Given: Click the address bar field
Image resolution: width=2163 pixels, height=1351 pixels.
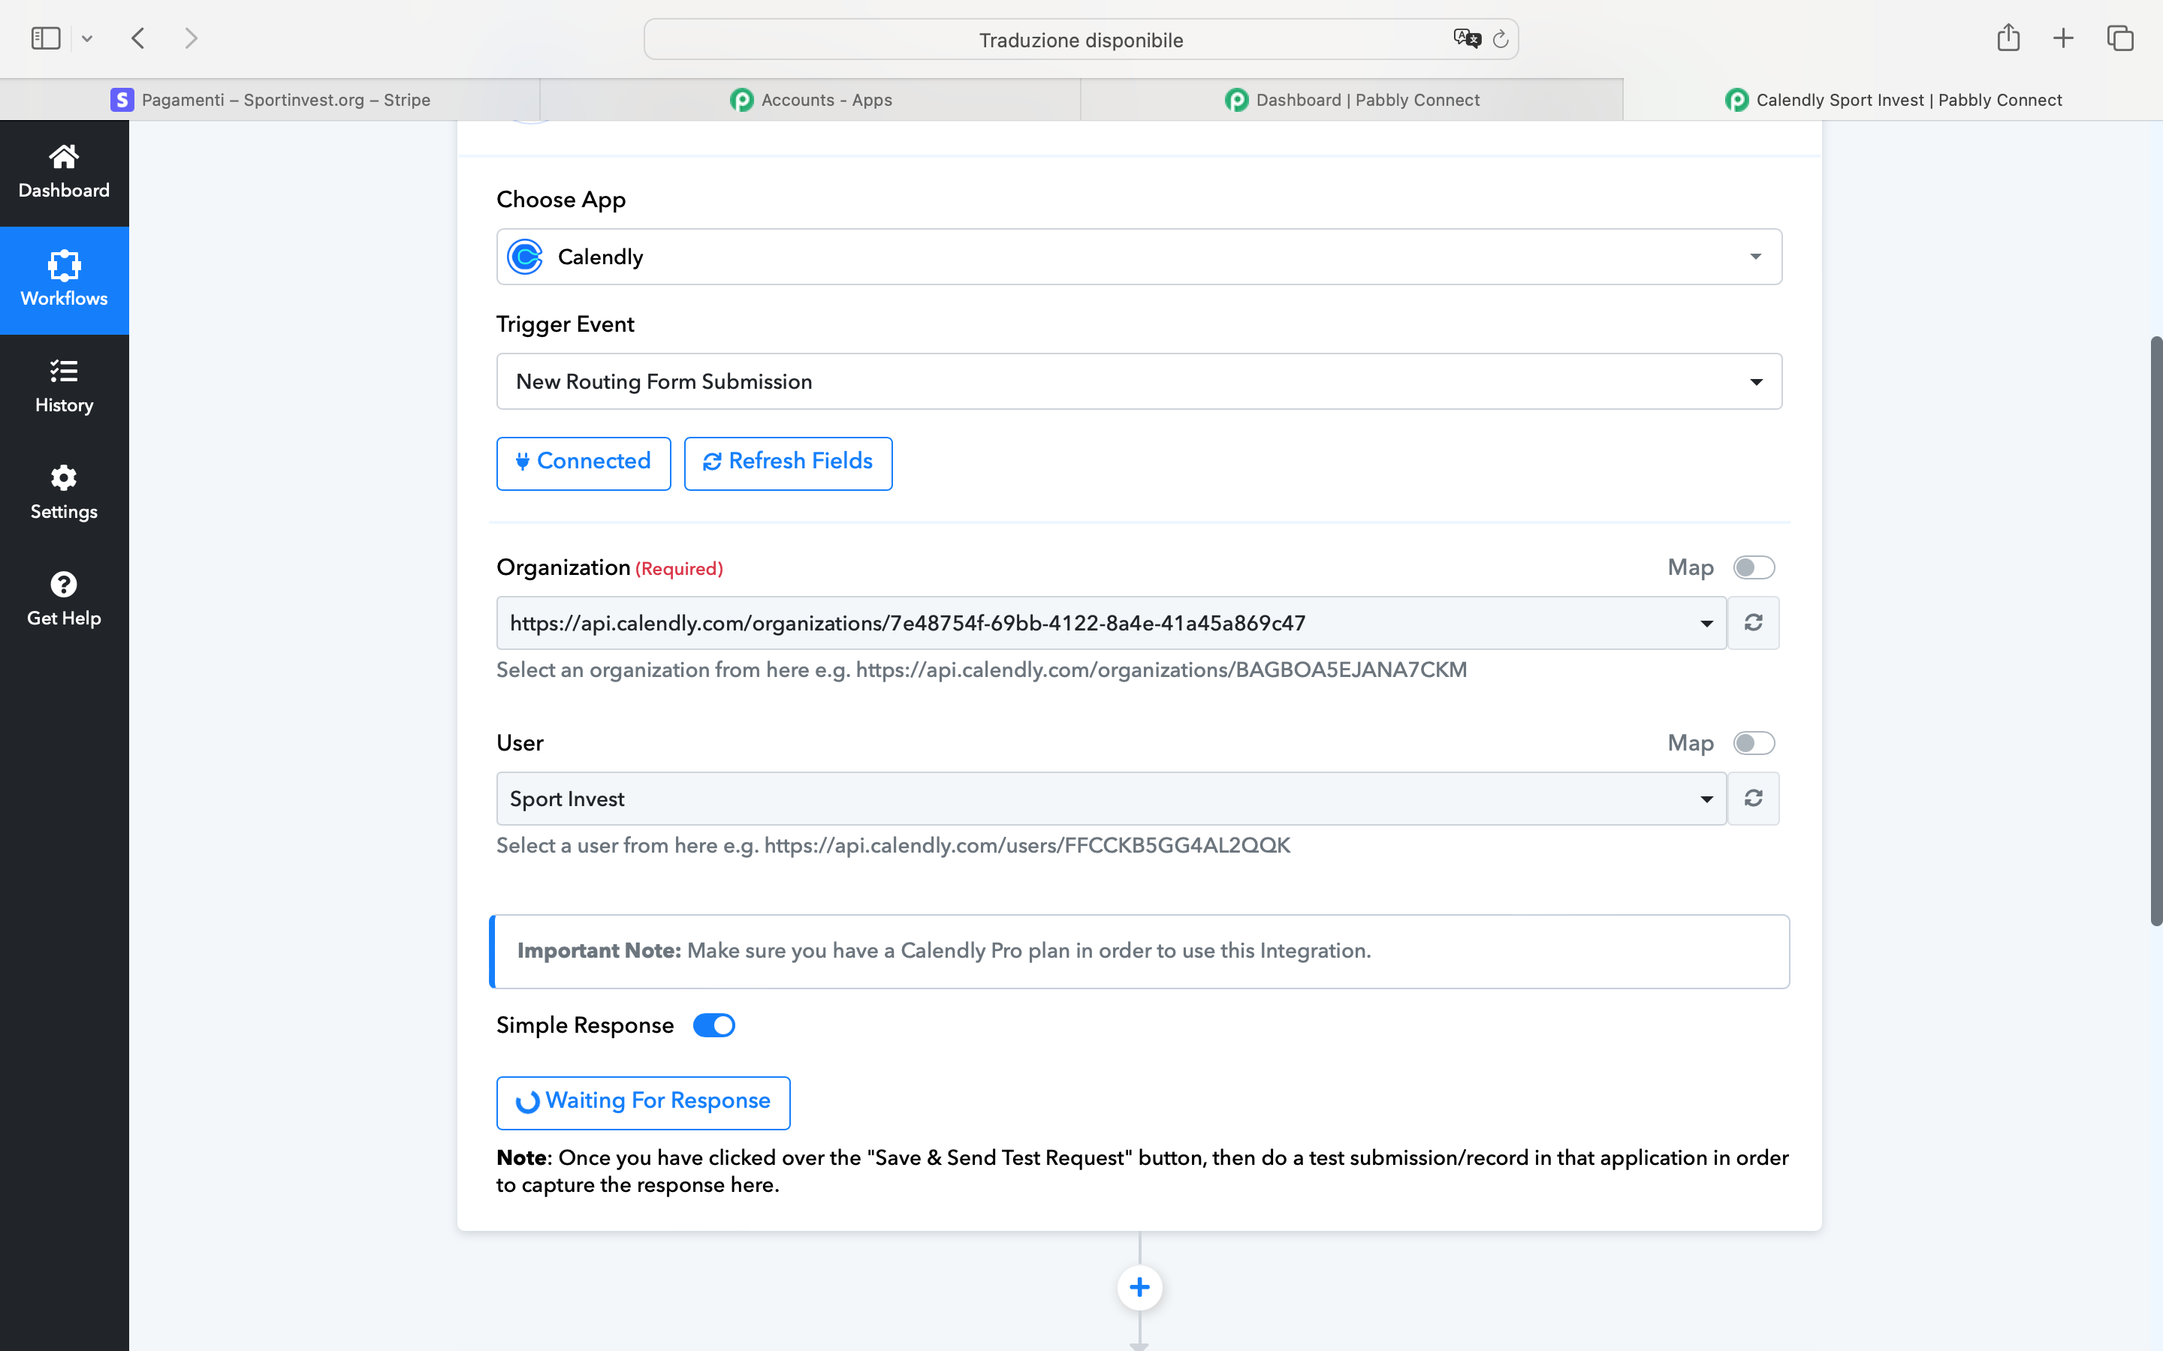Looking at the screenshot, I should click(x=1081, y=39).
